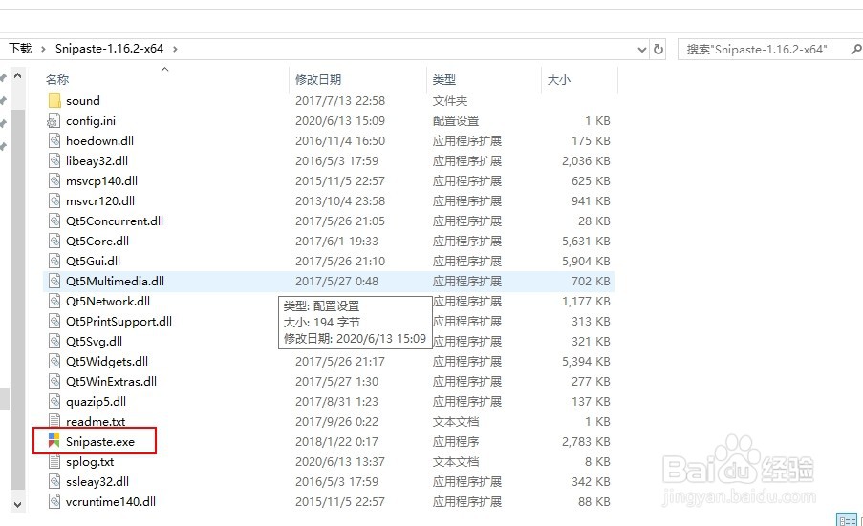Sort files by the 修改日期 column header

[318, 79]
